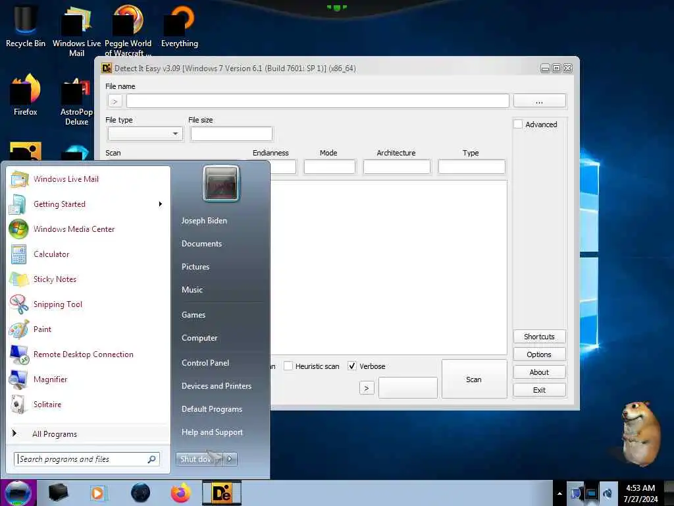The width and height of the screenshot is (674, 506).
Task: Click the black box taskbar icon
Action: click(58, 493)
